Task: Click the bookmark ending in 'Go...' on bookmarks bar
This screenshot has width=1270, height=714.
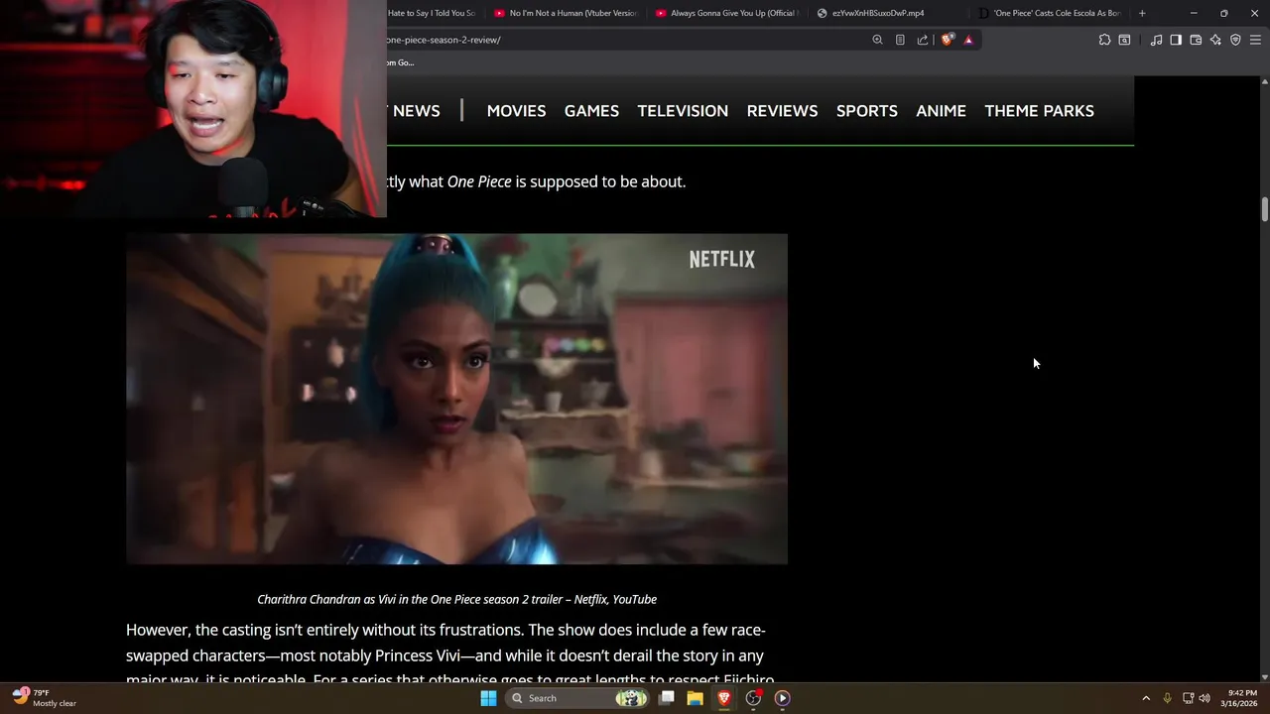Action: pyautogui.click(x=400, y=62)
